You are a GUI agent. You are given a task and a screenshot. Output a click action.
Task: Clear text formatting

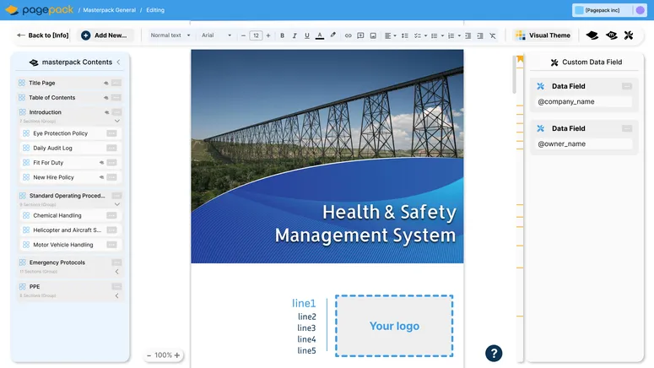click(x=493, y=35)
